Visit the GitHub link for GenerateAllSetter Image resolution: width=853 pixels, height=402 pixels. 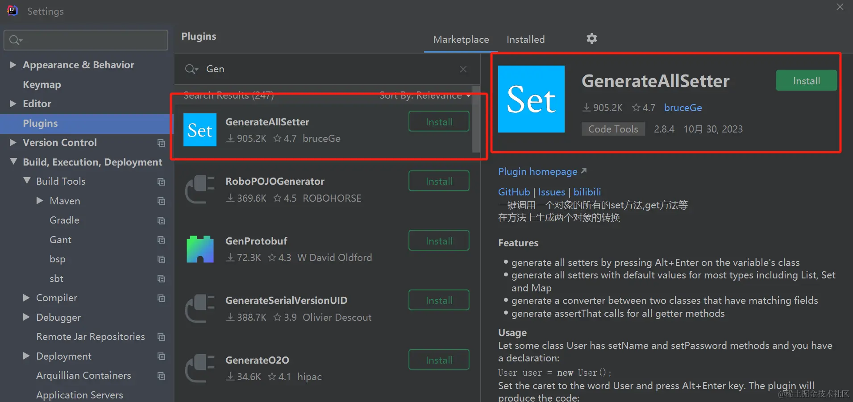pos(513,191)
